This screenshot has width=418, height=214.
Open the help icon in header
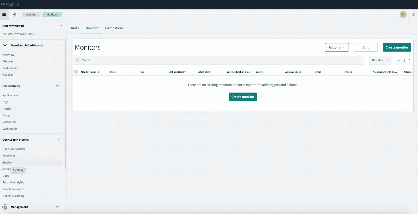tap(414, 15)
